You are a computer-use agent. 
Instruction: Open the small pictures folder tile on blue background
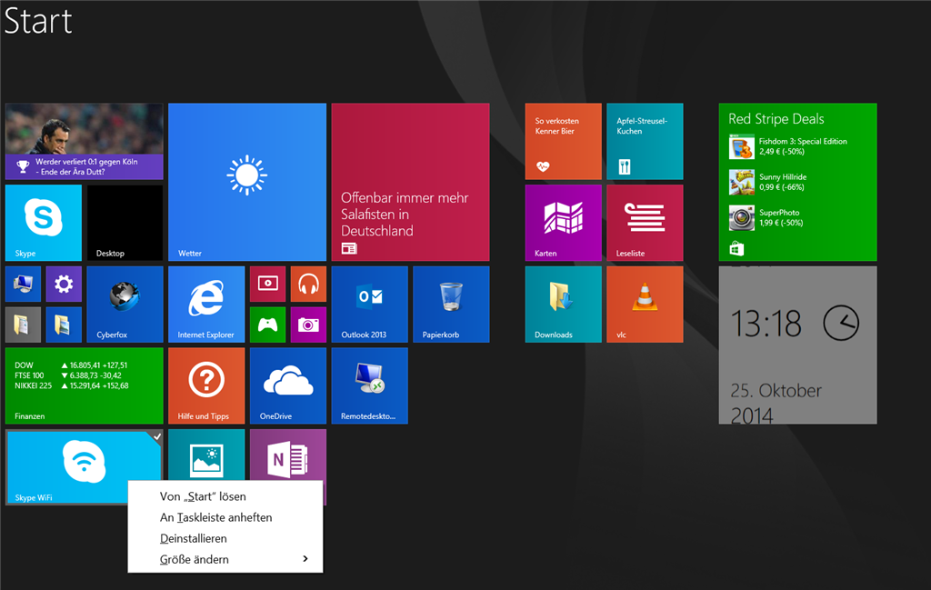click(x=64, y=325)
